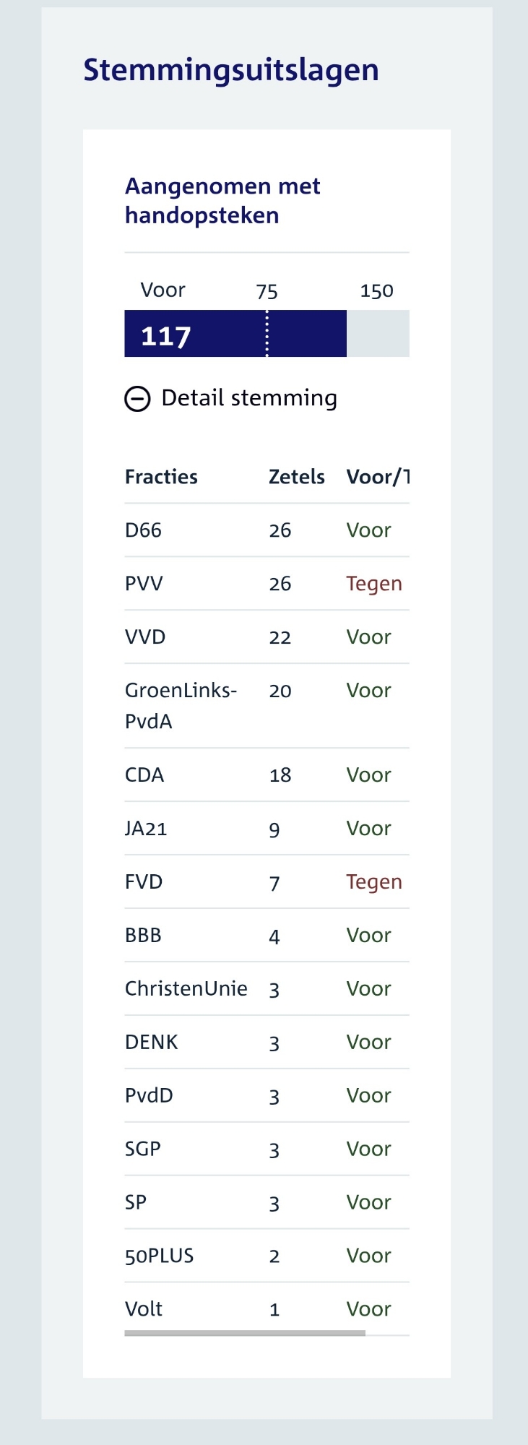Viewport: 528px width, 1445px height.
Task: Click the ChristenUnie faction name
Action: point(186,989)
